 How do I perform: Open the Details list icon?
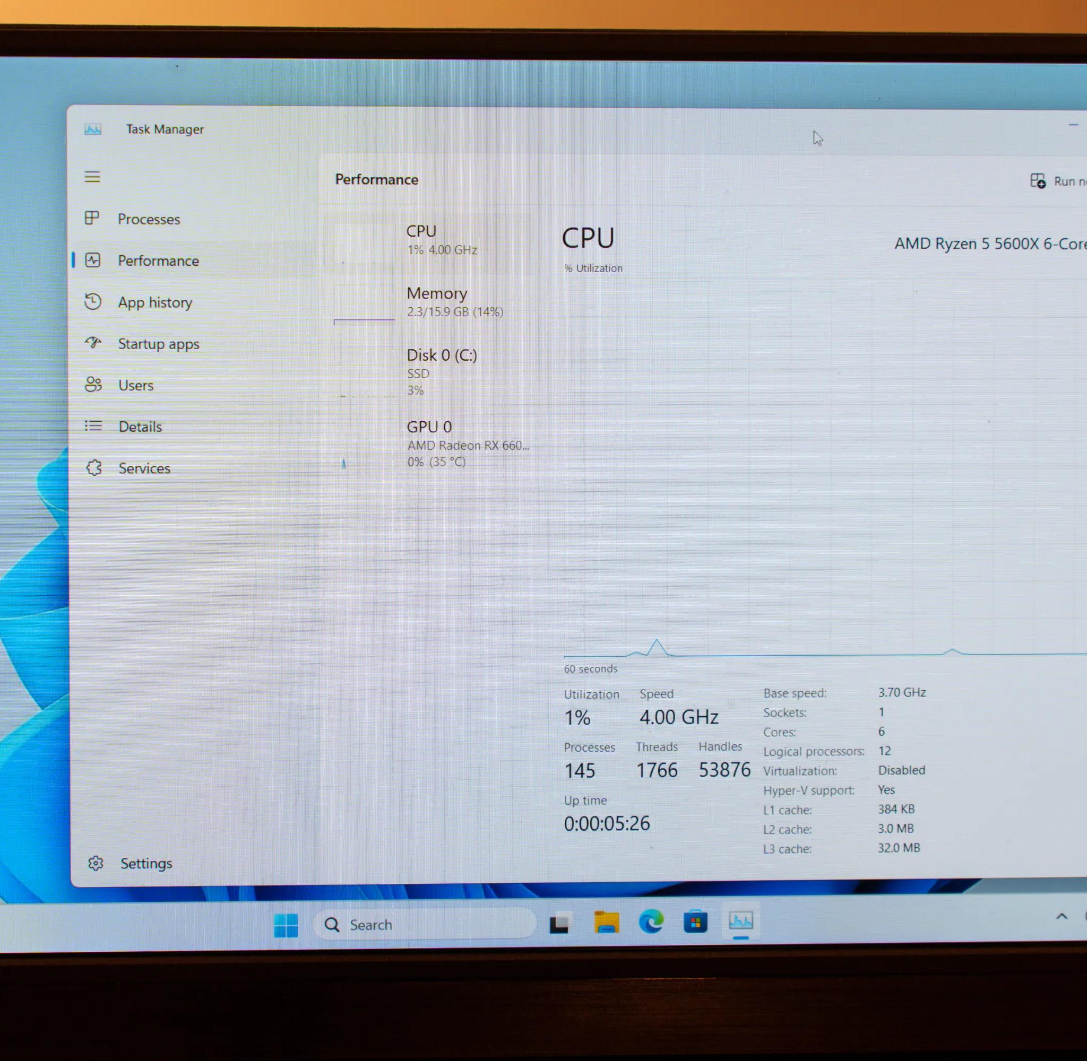click(93, 427)
